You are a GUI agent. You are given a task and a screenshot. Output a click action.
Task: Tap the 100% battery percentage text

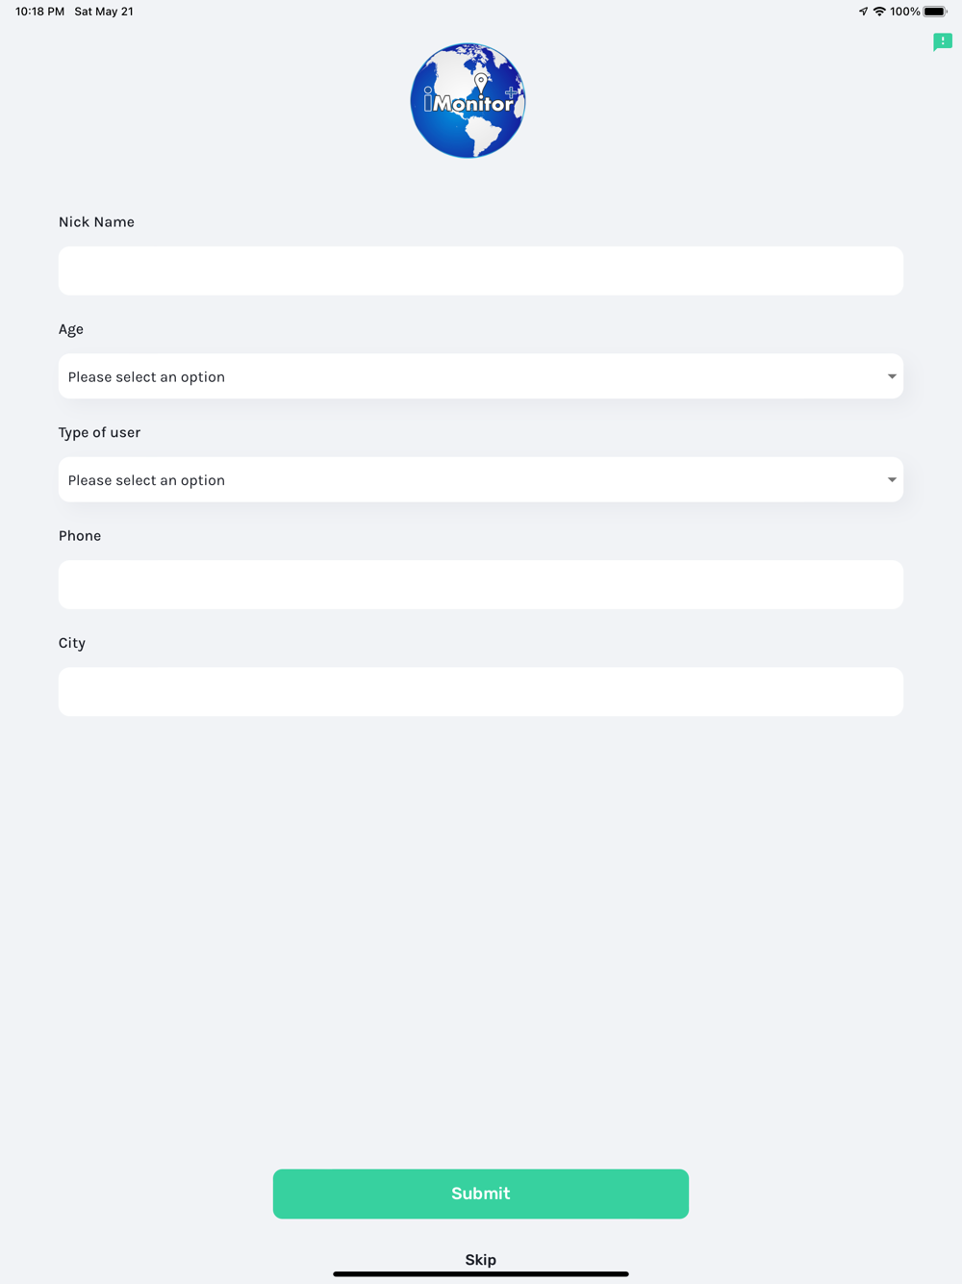(x=904, y=12)
